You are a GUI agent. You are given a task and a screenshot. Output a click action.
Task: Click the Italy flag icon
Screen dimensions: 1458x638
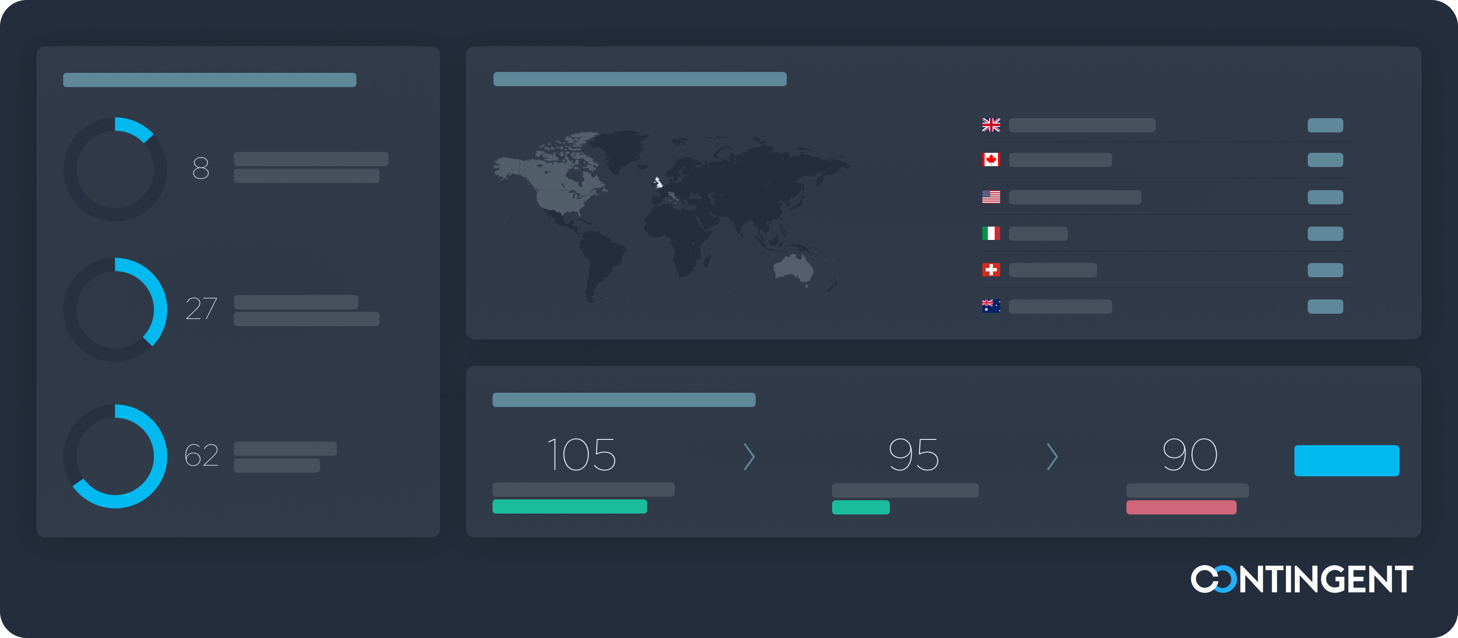(990, 233)
